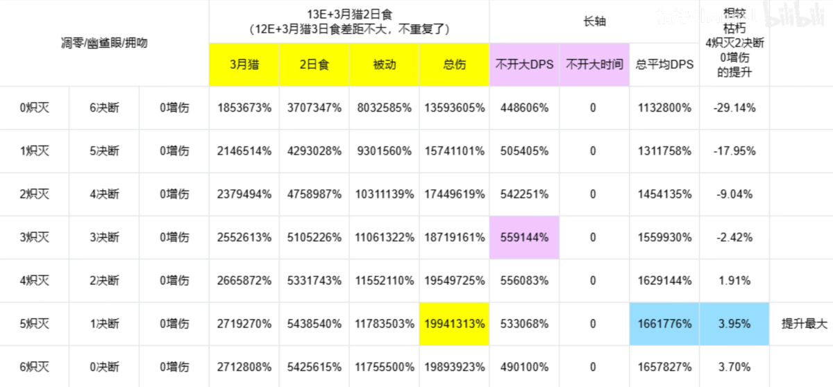The image size is (833, 387).
Task: Click the value 1311758%
Action: (x=665, y=151)
